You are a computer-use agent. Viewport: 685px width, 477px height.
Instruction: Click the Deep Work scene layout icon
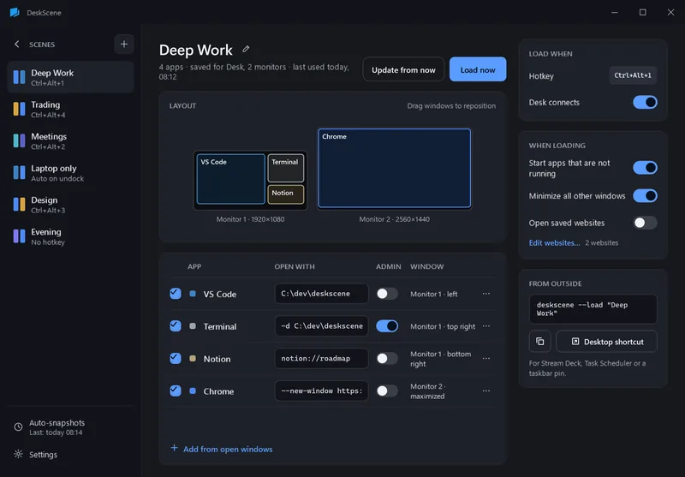click(19, 77)
